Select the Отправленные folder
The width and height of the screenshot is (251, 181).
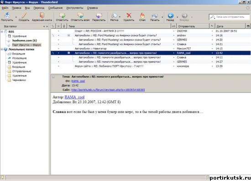point(21,71)
